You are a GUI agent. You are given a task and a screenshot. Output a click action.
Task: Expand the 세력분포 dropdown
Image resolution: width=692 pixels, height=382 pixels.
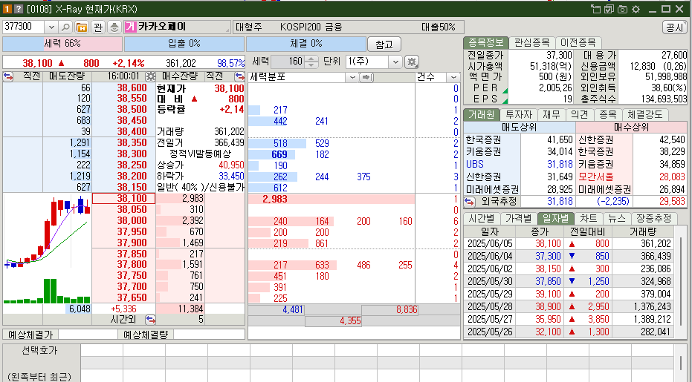coord(352,78)
